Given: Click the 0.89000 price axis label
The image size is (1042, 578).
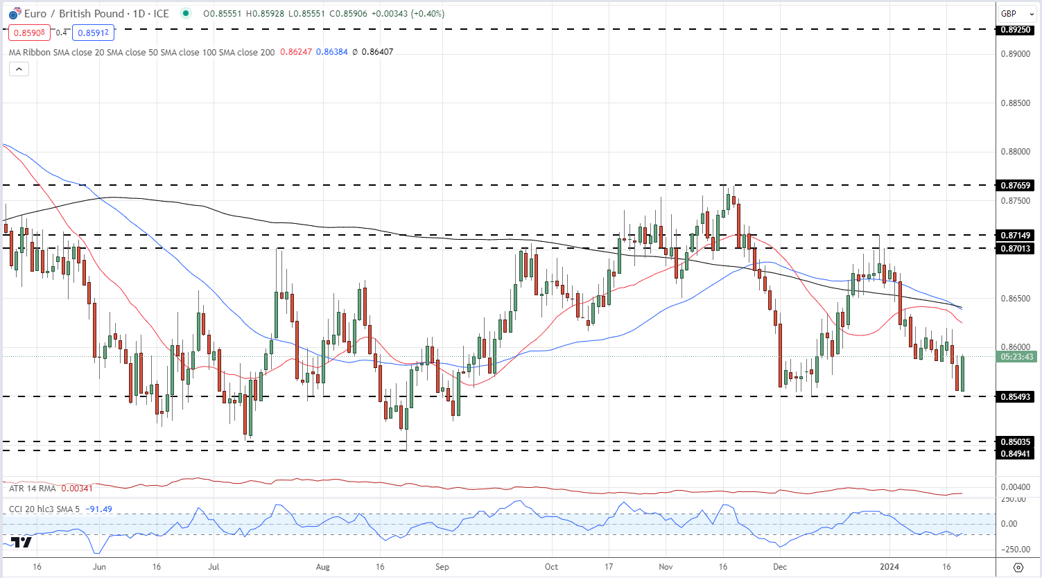Looking at the screenshot, I should click(1016, 54).
